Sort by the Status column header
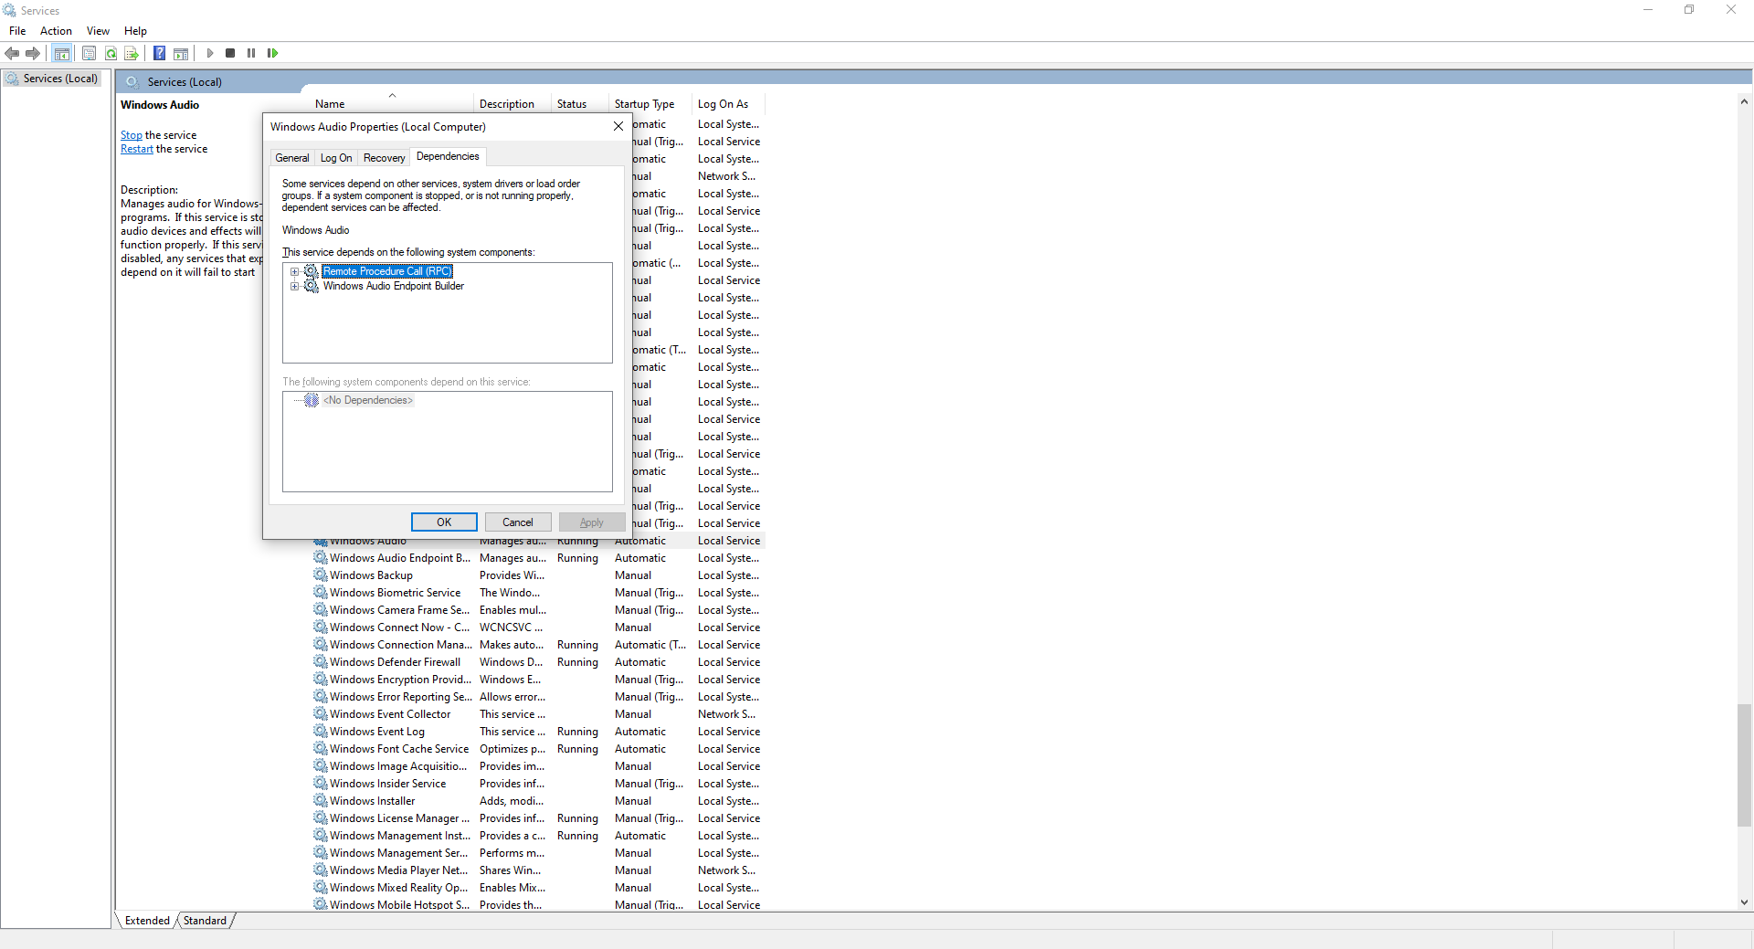 [580, 104]
